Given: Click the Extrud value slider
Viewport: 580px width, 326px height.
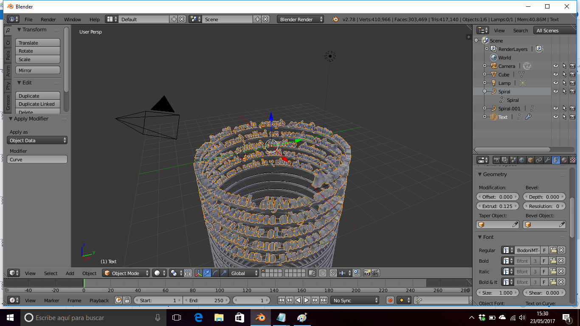Looking at the screenshot, I should 498,206.
